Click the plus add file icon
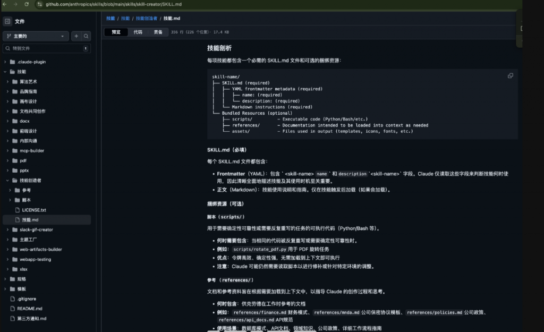 pos(76,36)
